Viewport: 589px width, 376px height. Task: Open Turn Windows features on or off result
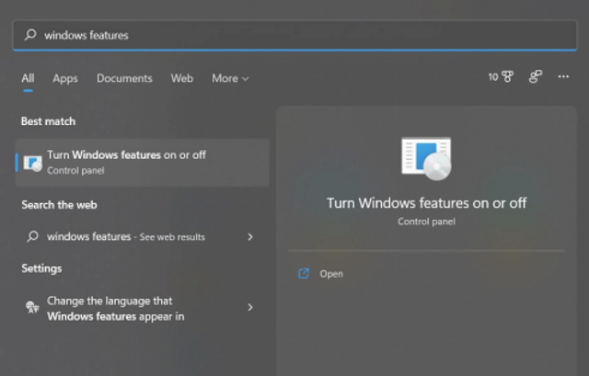[143, 163]
